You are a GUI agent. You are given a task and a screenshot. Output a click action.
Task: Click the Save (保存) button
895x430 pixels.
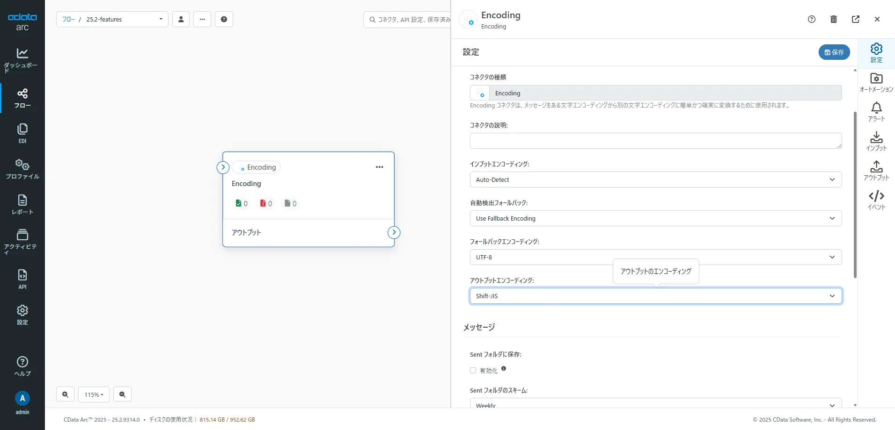(x=834, y=52)
